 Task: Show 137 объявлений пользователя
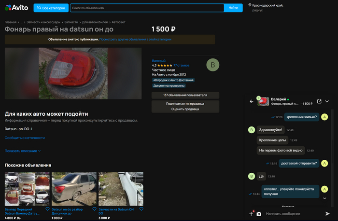[185, 95]
